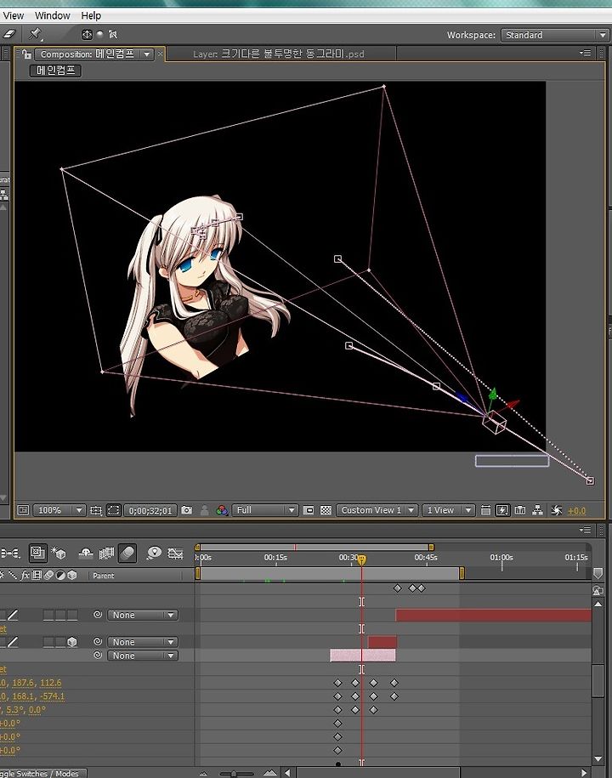Screen dimensions: 612x778
Task: Click the Motion Blur column header icon
Action: (48, 576)
